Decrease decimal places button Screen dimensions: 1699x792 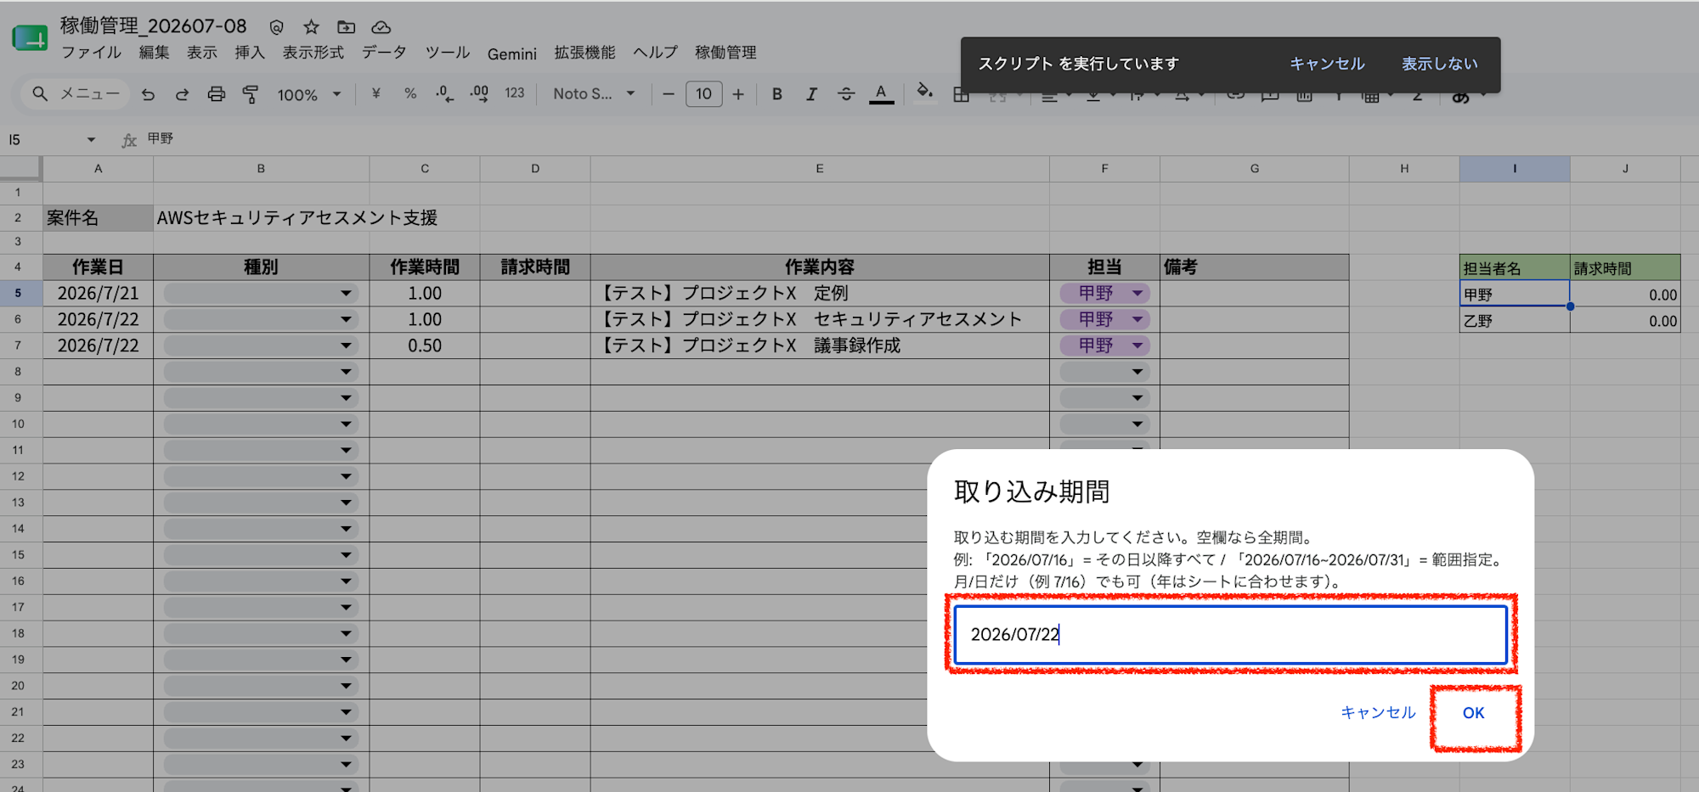coord(444,93)
